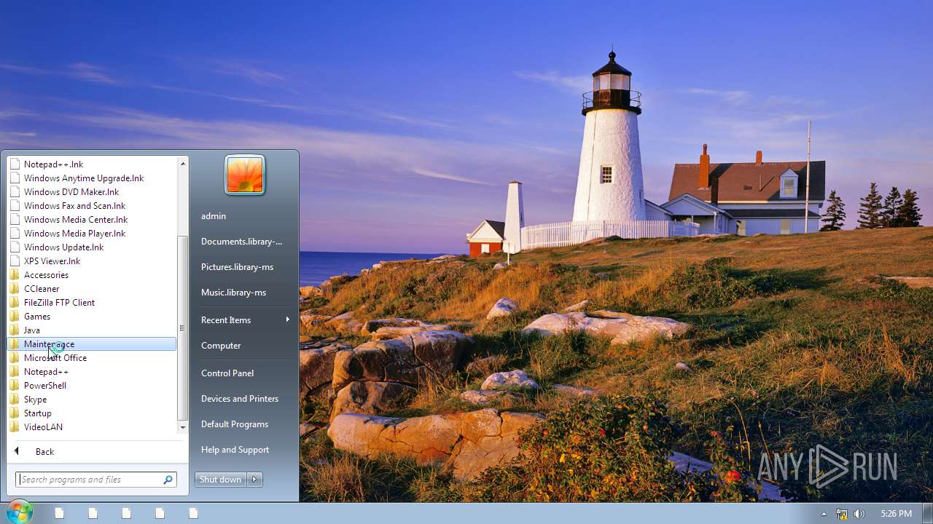Click the taskbar clock 5:26 PM
The width and height of the screenshot is (933, 524).
click(896, 514)
